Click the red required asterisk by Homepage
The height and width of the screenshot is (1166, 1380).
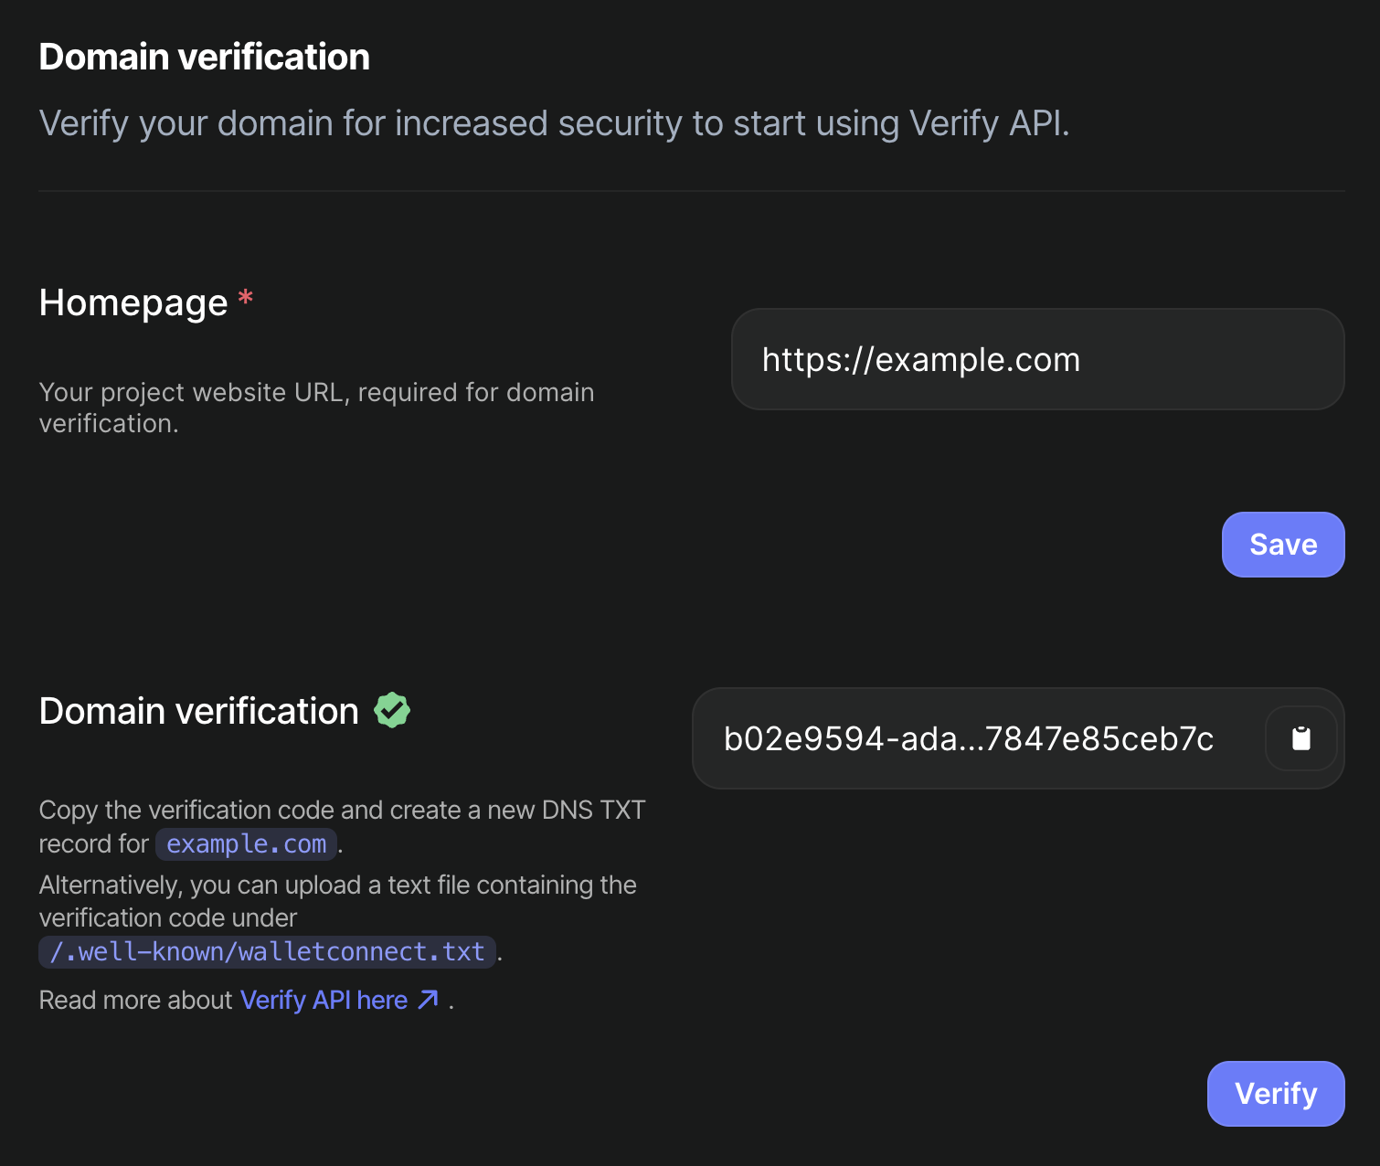tap(245, 299)
